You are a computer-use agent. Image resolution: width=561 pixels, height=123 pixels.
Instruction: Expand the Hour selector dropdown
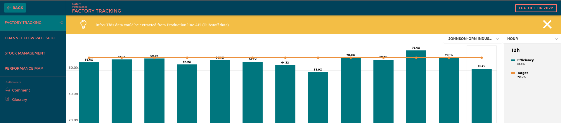tap(532, 39)
